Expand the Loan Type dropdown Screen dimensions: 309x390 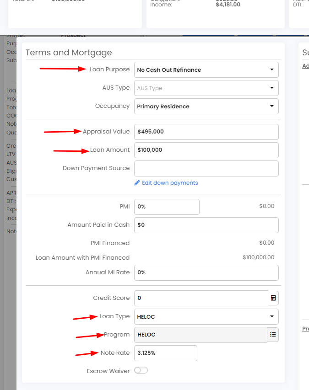(206, 316)
